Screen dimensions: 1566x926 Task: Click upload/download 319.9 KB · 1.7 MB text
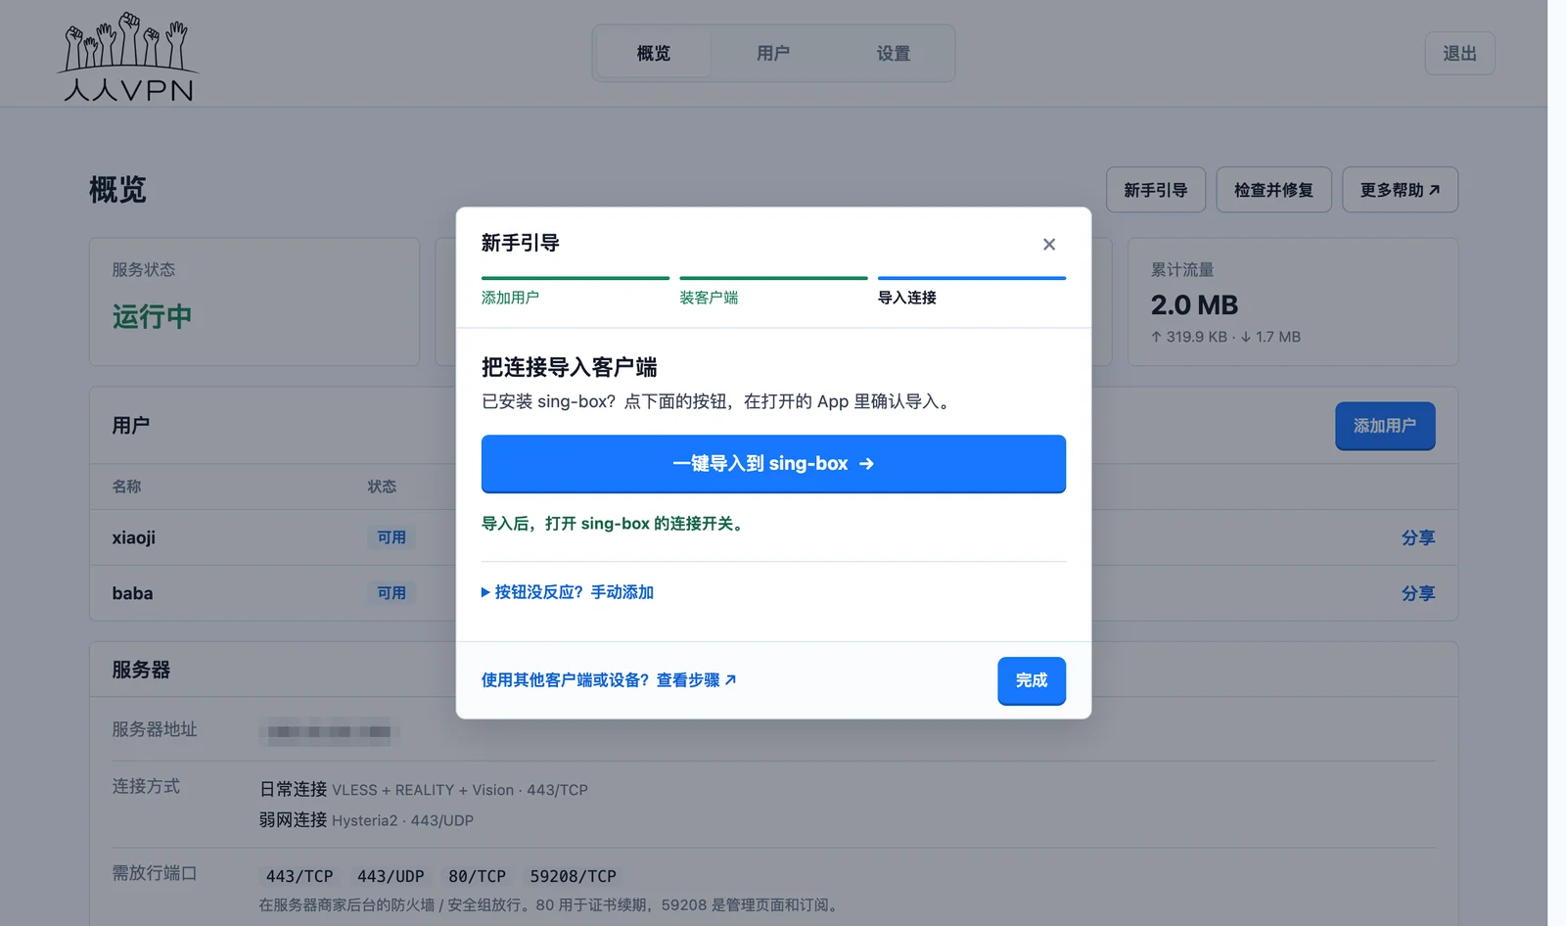coord(1225,337)
